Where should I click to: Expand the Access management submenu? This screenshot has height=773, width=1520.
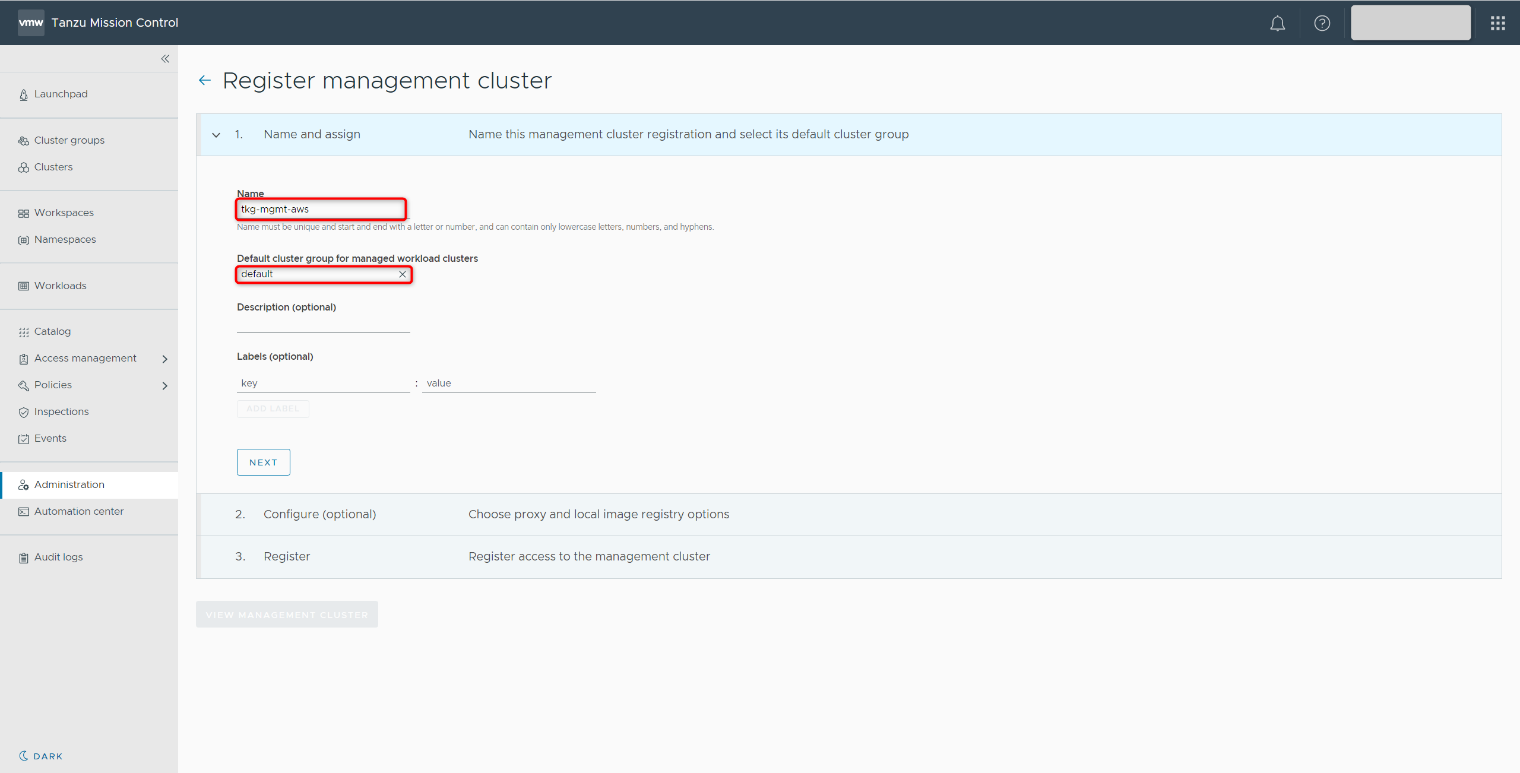pyautogui.click(x=165, y=359)
